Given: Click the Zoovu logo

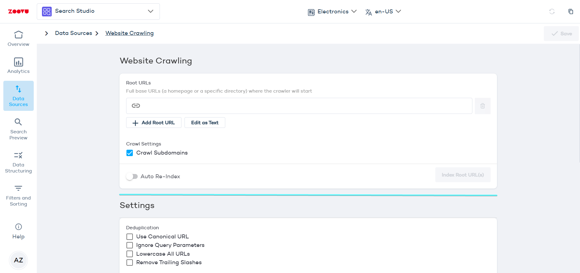Looking at the screenshot, I should [18, 12].
